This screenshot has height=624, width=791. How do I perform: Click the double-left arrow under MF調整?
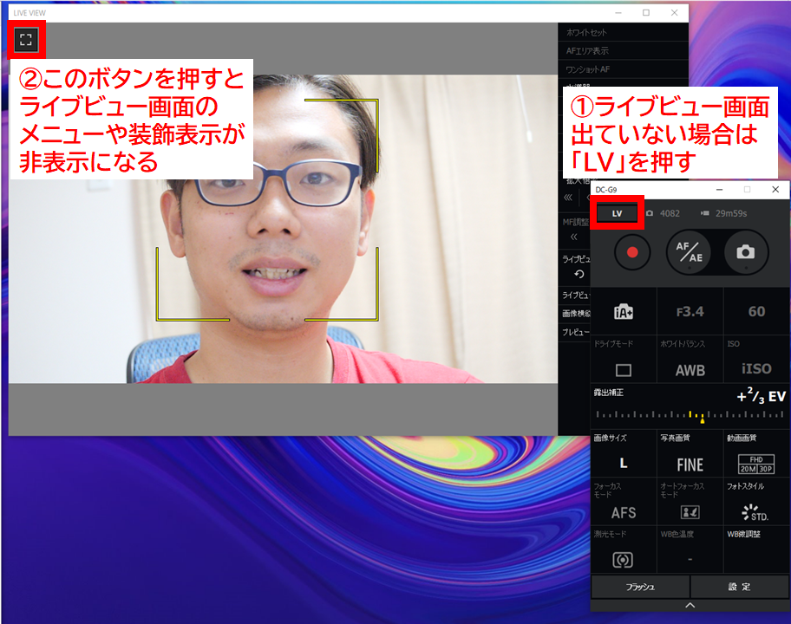coord(573,237)
